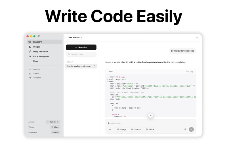227x141 pixels.
Task: Expand the More sidebar item
Action: coord(44,61)
